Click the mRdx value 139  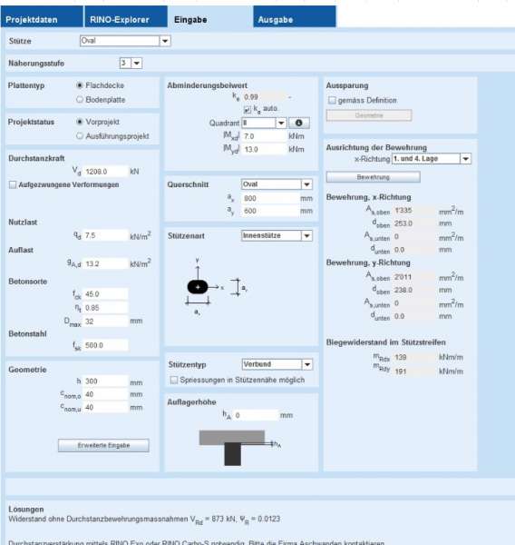[x=413, y=357]
